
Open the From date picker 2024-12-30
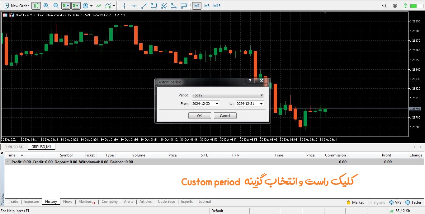click(205, 104)
